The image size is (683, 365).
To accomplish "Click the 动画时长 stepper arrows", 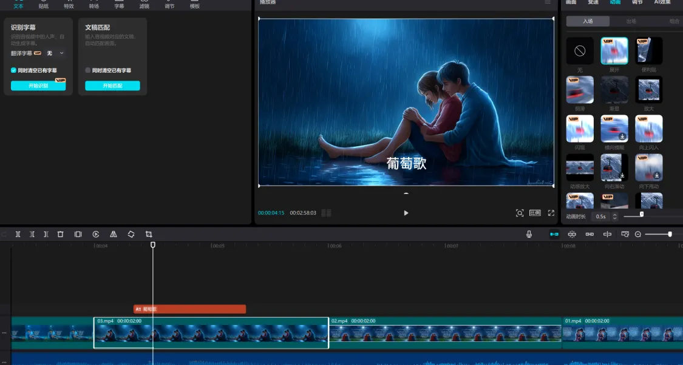I will click(x=615, y=216).
